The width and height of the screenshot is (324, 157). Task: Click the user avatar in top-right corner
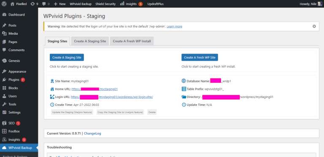(x=320, y=4)
